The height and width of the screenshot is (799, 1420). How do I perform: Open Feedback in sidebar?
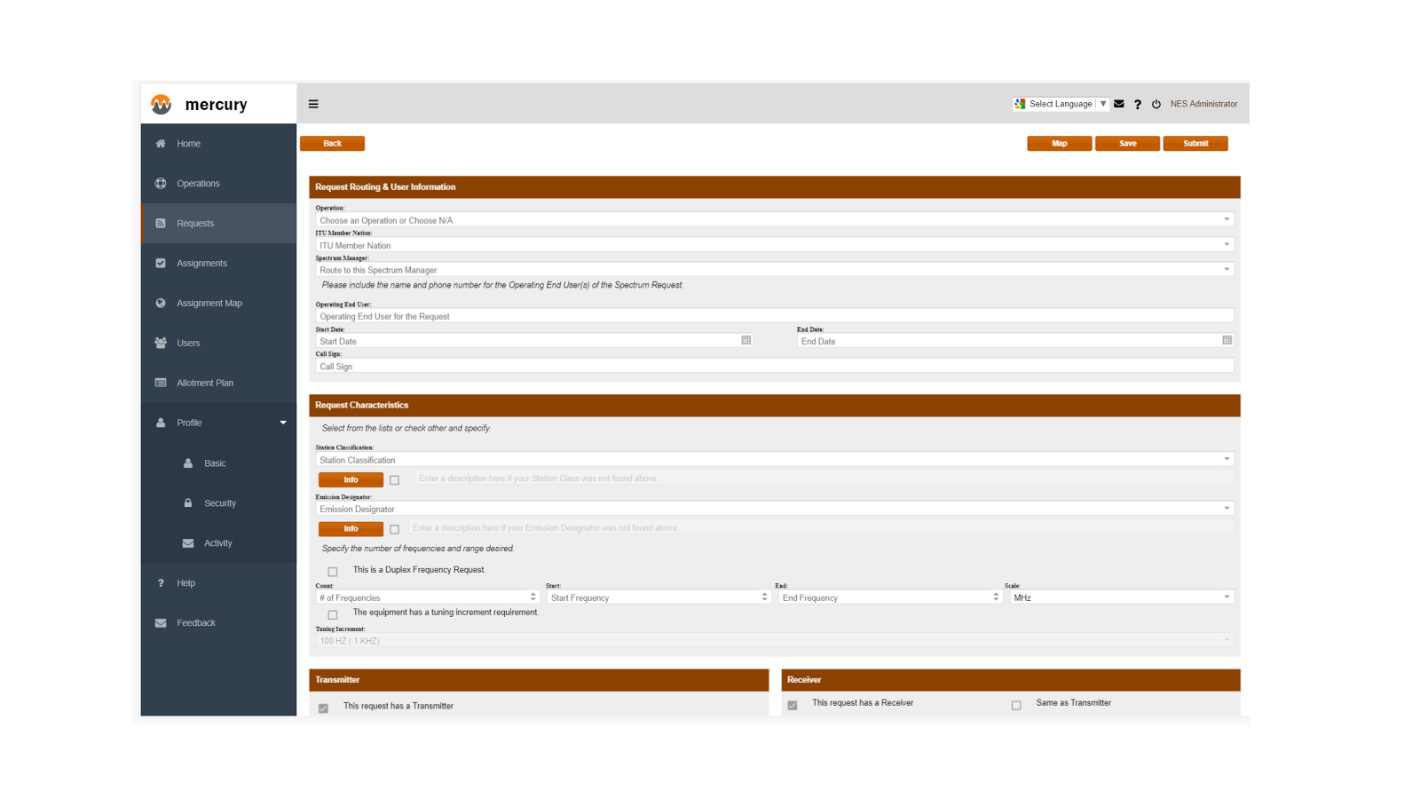(x=218, y=623)
